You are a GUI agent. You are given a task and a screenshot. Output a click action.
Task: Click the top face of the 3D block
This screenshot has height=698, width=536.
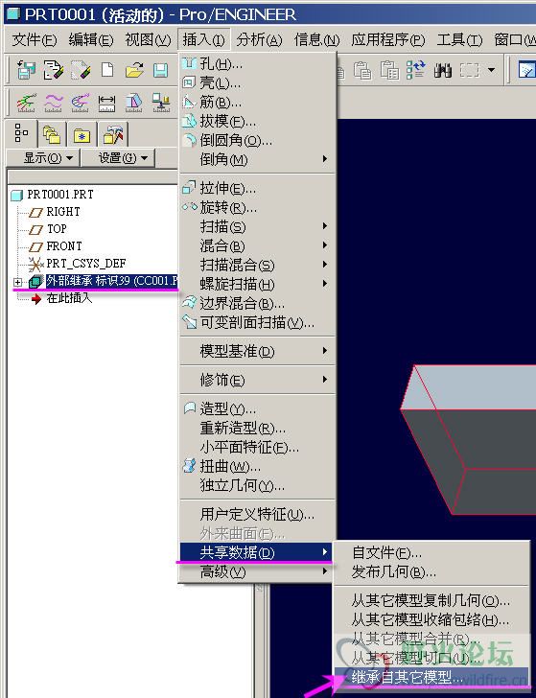pyautogui.click(x=472, y=387)
